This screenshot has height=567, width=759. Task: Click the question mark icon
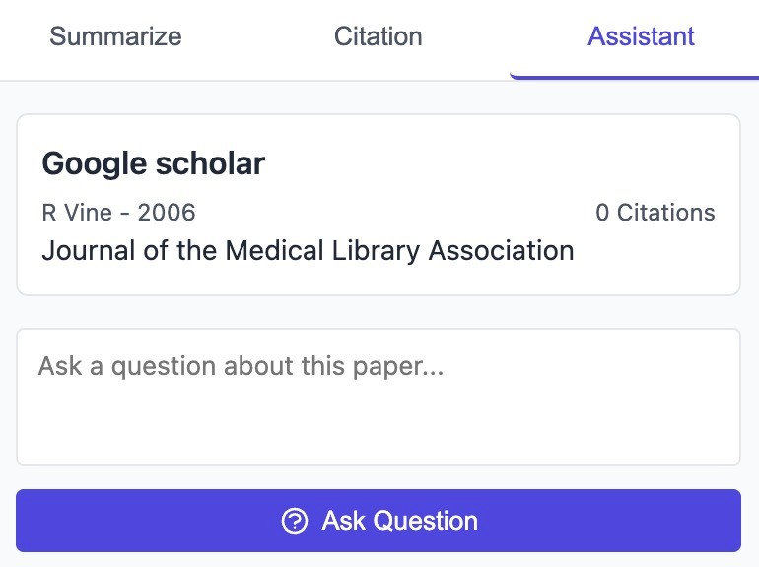pos(294,521)
